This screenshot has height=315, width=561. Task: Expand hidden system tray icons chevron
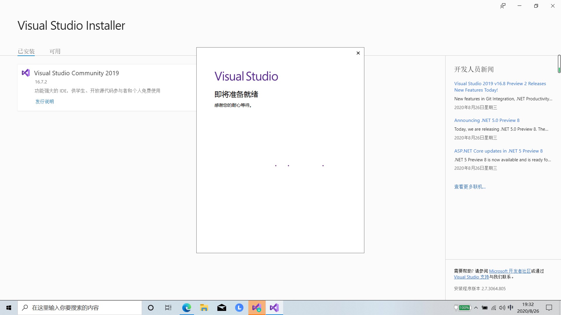[x=476, y=308]
